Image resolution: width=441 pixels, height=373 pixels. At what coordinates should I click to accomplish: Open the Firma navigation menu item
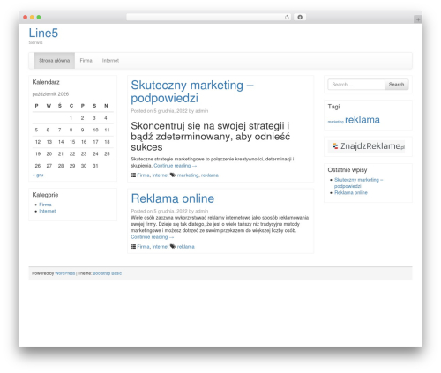pyautogui.click(x=86, y=61)
